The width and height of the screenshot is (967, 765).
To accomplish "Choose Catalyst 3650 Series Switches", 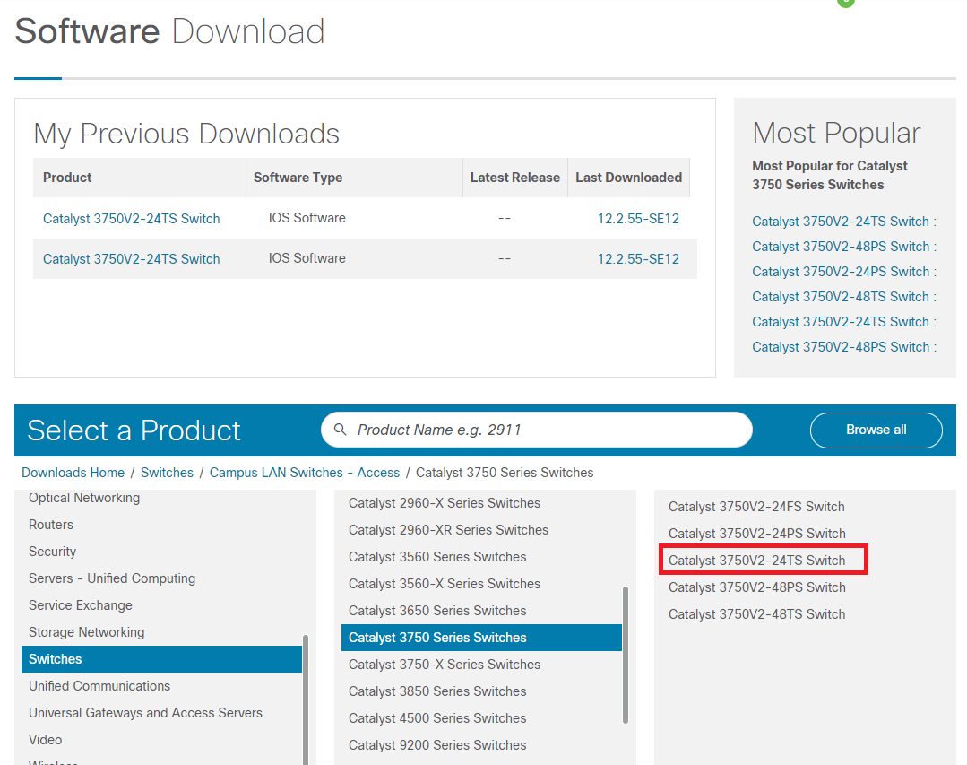I will (437, 611).
